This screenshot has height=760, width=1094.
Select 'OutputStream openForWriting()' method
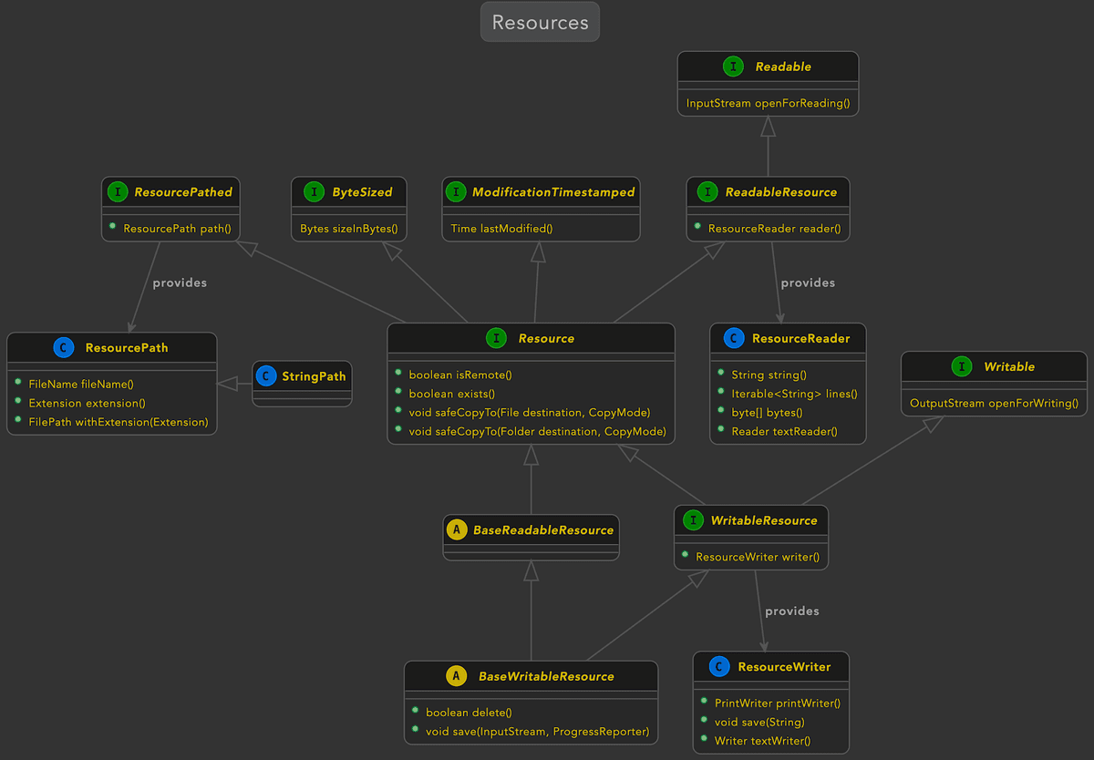click(x=994, y=403)
